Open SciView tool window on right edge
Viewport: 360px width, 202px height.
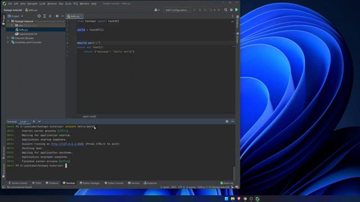pos(237,38)
